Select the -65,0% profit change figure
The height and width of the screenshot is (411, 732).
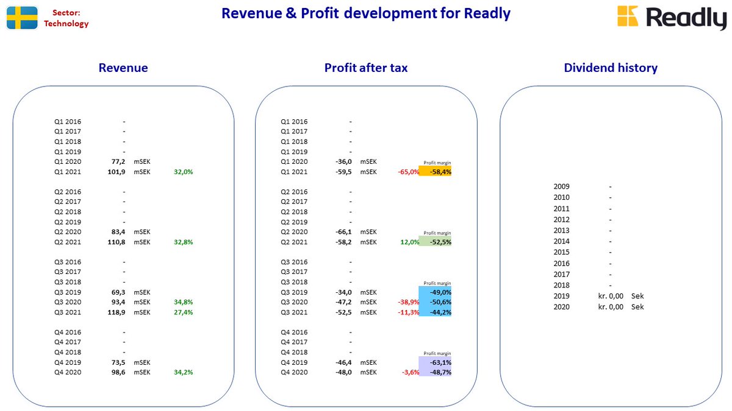tap(408, 172)
